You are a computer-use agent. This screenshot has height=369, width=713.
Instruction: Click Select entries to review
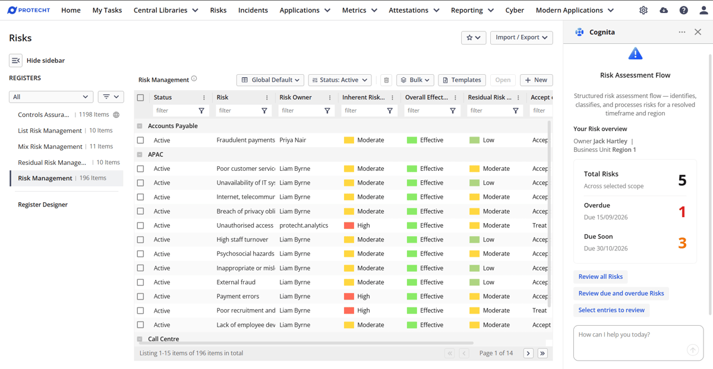(611, 310)
